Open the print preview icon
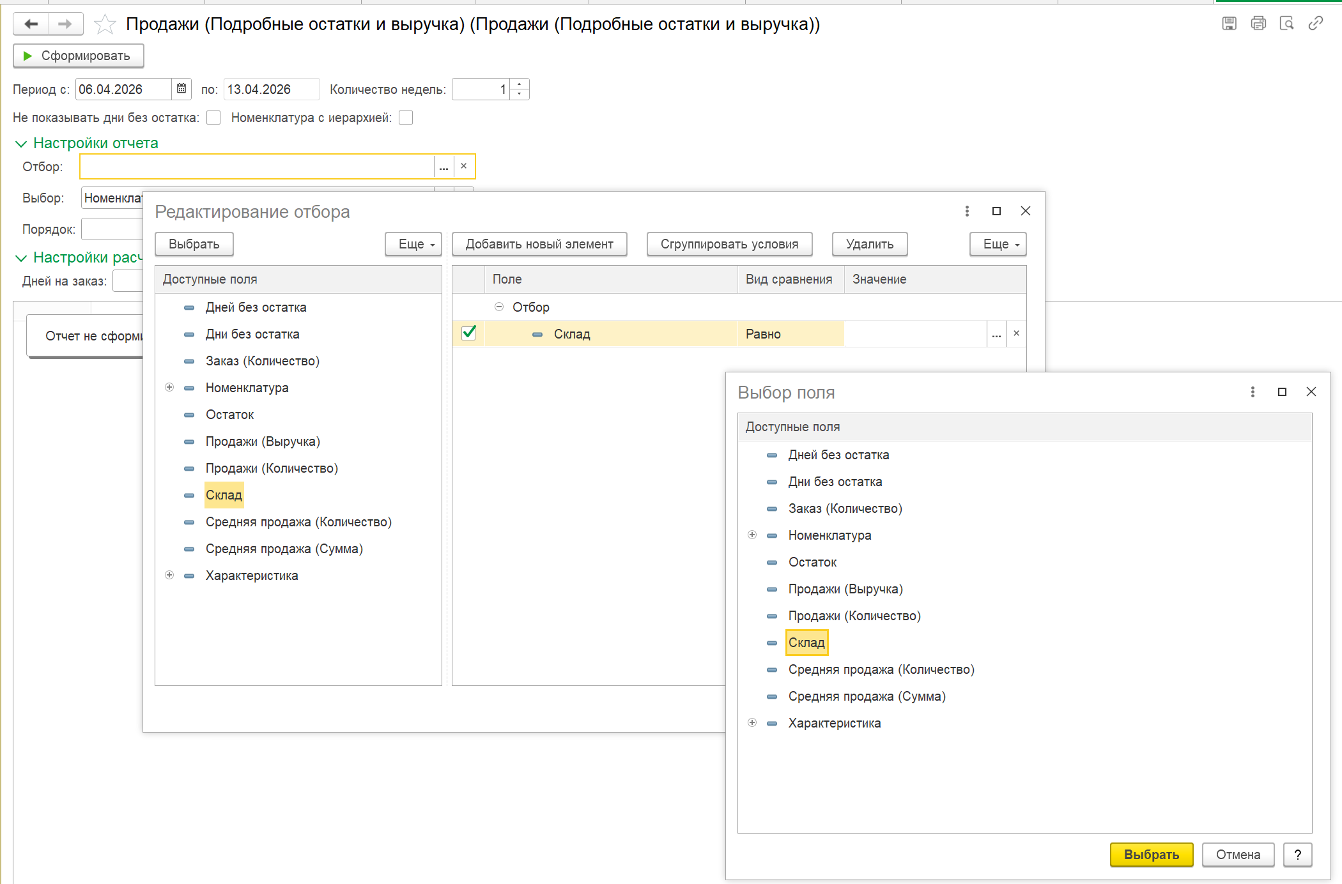The height and width of the screenshot is (884, 1342). tap(1286, 24)
